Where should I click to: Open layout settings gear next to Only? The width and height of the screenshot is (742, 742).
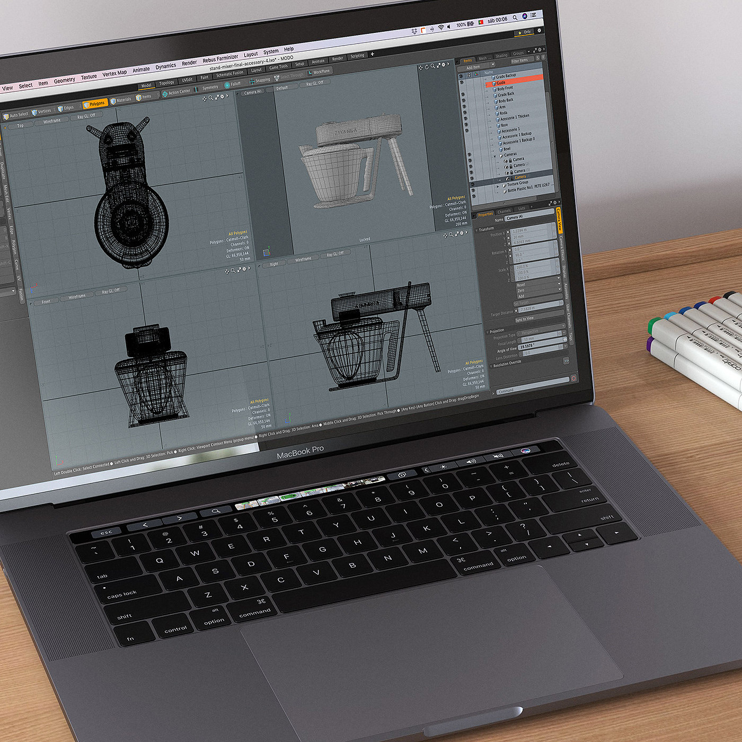(x=540, y=30)
